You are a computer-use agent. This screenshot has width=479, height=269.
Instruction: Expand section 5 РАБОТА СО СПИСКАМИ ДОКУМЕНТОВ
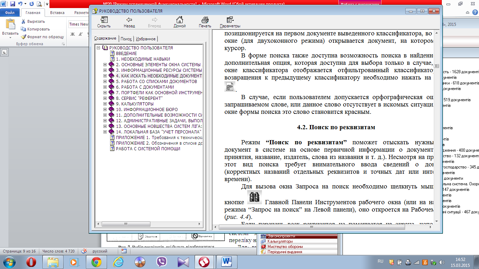click(x=105, y=82)
